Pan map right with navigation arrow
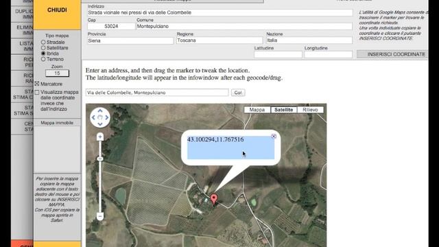Screen dimensions: 439x247 (x=107, y=117)
